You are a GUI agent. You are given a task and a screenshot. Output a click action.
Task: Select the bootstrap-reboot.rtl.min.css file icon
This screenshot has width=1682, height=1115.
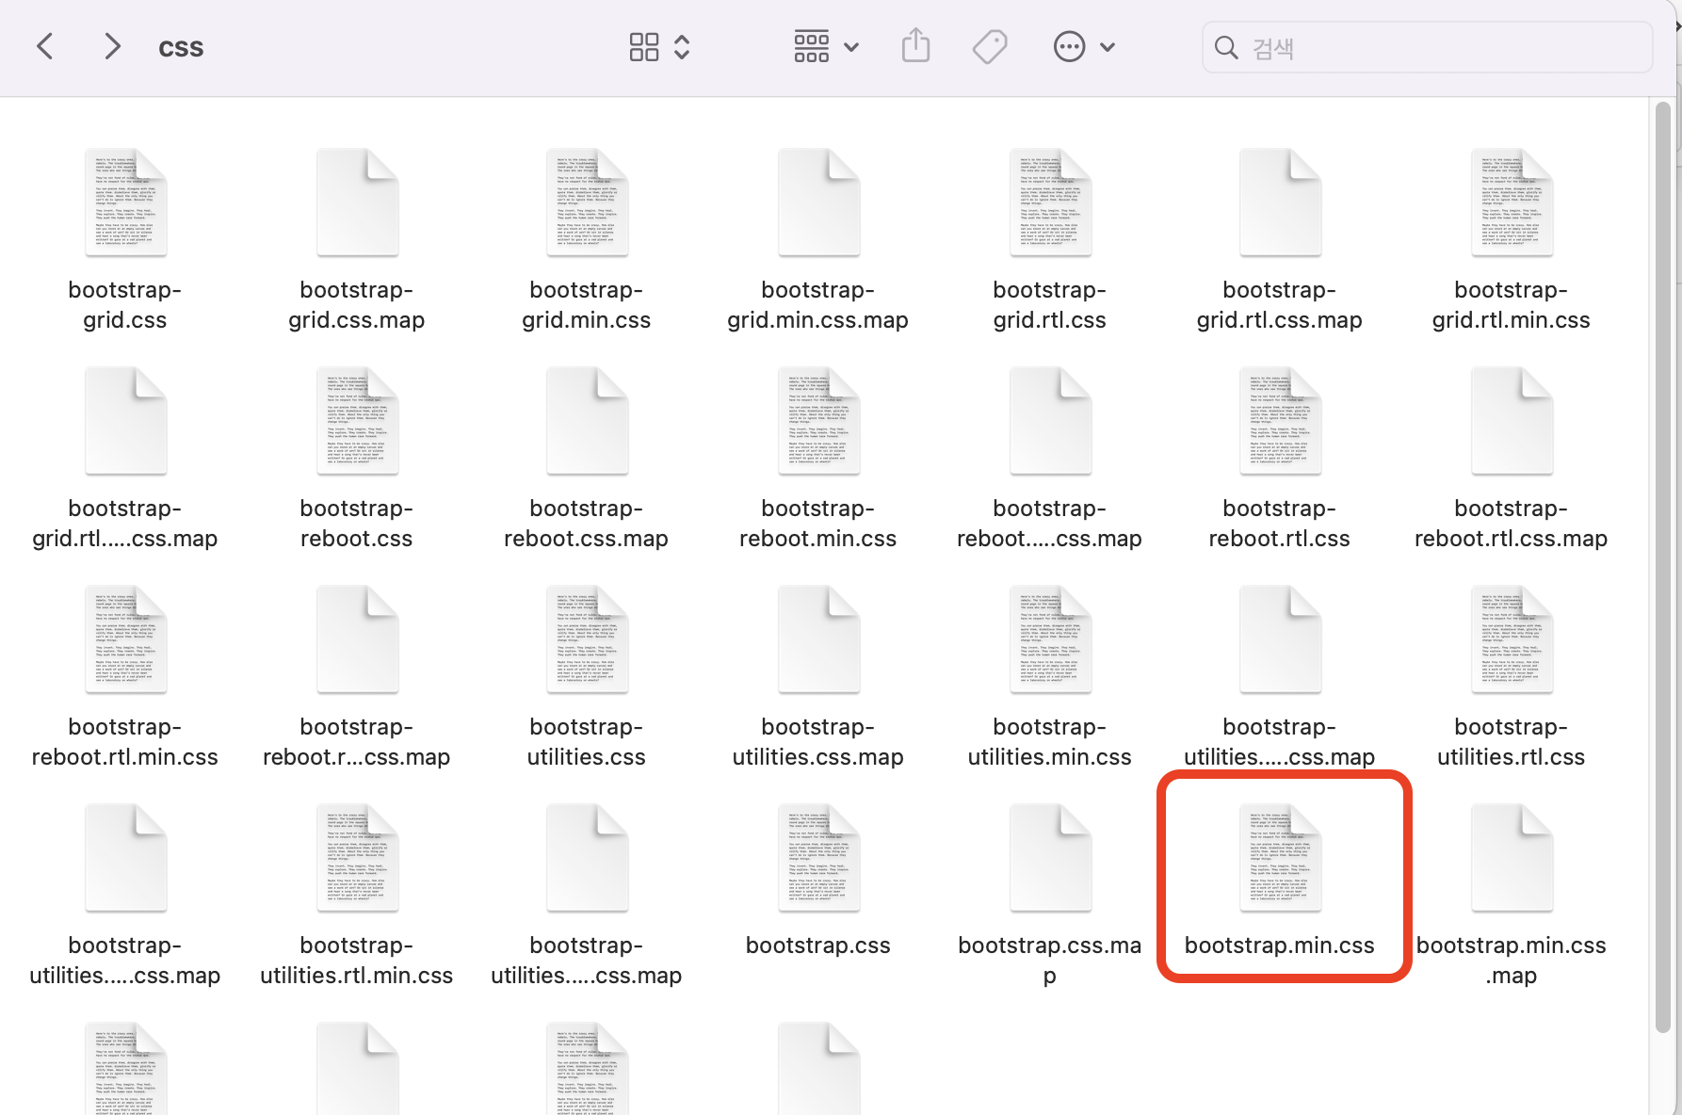click(x=125, y=639)
